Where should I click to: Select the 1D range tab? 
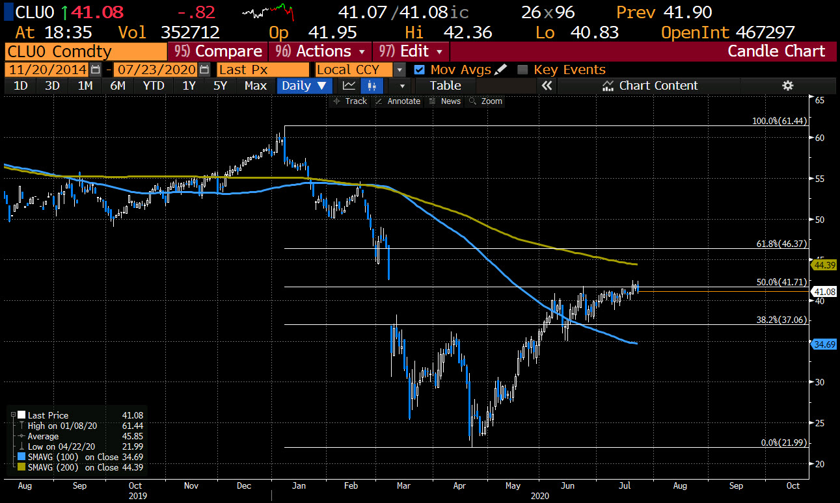[x=20, y=85]
